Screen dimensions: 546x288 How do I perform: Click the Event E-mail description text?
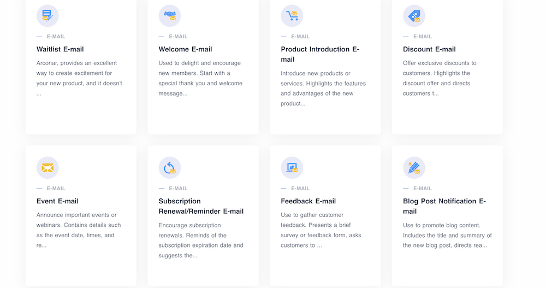pos(79,230)
